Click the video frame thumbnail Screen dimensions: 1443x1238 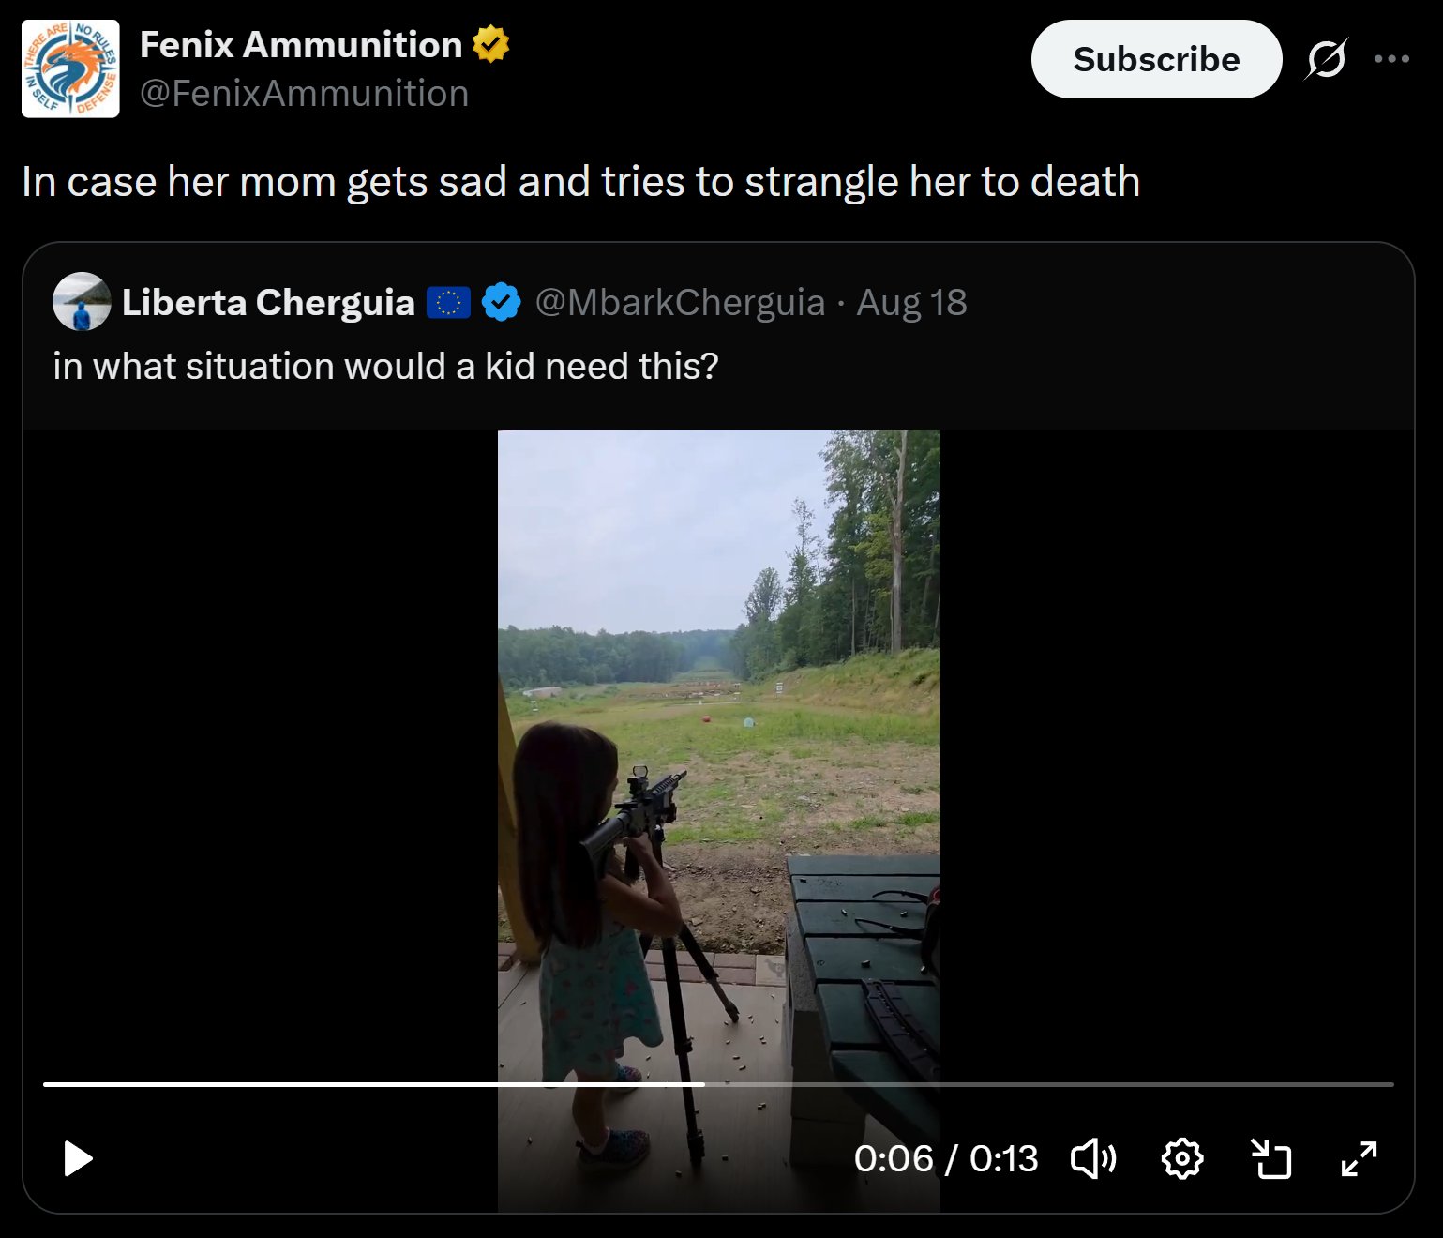tap(718, 821)
